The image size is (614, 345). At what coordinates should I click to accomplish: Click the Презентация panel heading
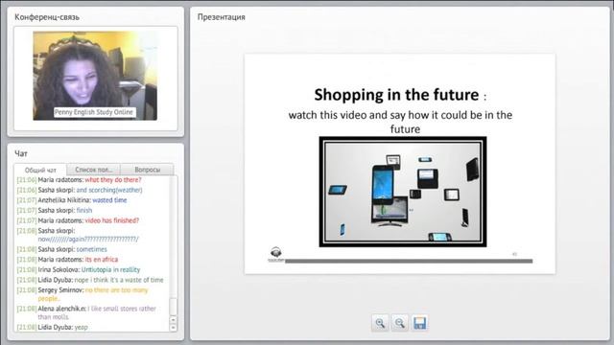222,17
